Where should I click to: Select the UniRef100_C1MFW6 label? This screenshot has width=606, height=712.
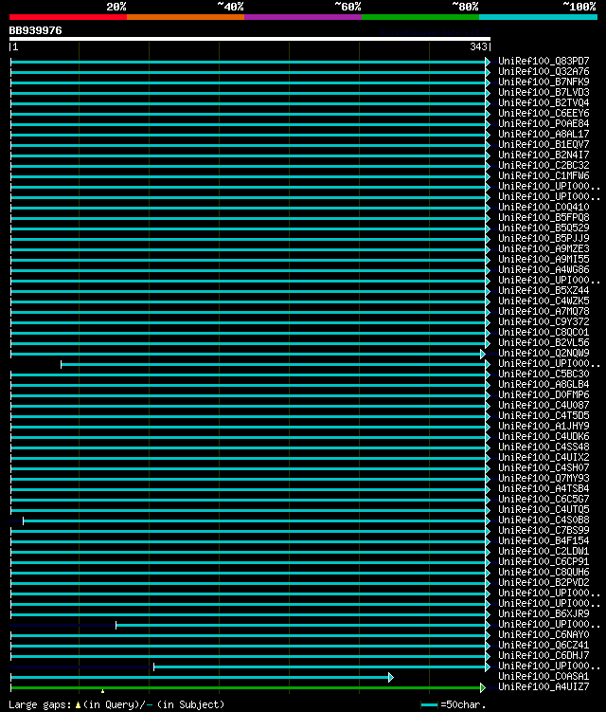pos(544,175)
